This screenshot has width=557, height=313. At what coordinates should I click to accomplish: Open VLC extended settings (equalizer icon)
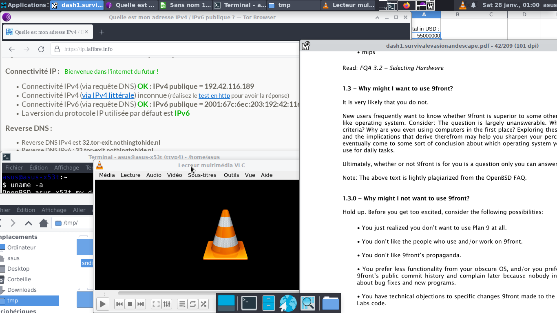(x=166, y=304)
